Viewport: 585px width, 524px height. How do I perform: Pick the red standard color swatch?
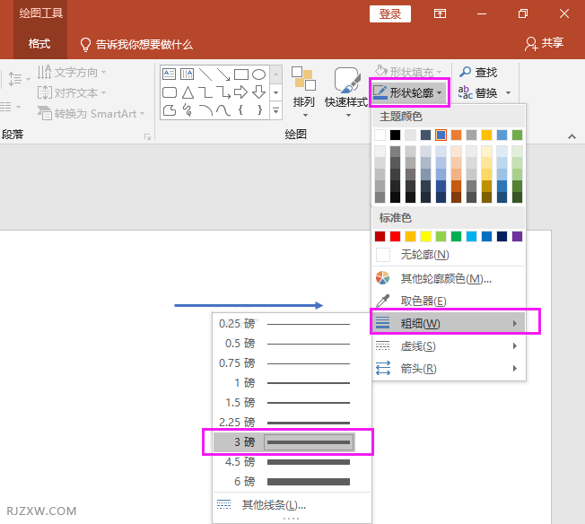click(x=395, y=236)
